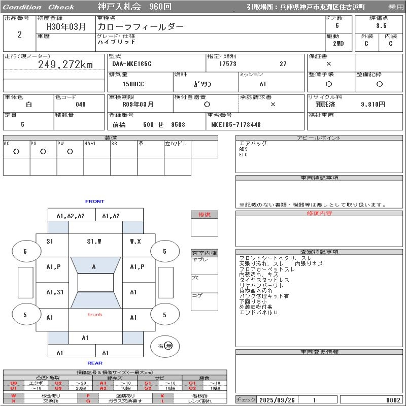Click the 有/無 spare tire circle
This screenshot has width=406, height=406.
(165, 346)
